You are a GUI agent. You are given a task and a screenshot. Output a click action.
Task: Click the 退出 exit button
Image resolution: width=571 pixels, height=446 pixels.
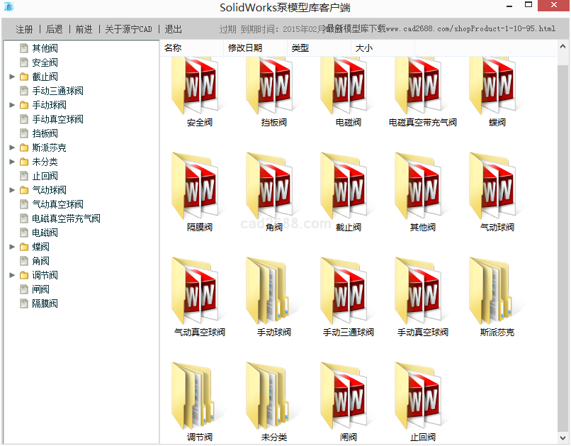(x=174, y=29)
